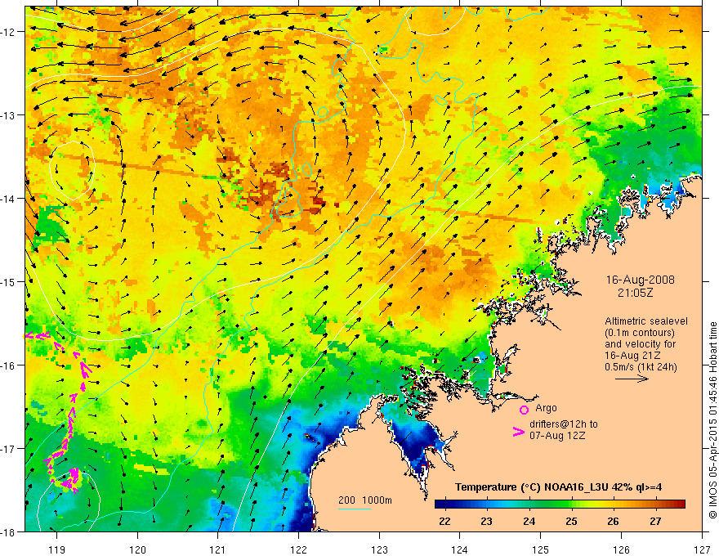
Task: Click the 'drifters@12h to' legend label
Action: (564, 424)
